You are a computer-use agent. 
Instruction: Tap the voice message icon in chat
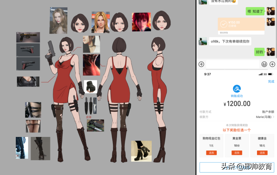click(201, 64)
